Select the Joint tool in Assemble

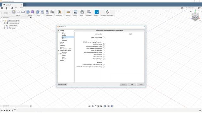(52, 12)
